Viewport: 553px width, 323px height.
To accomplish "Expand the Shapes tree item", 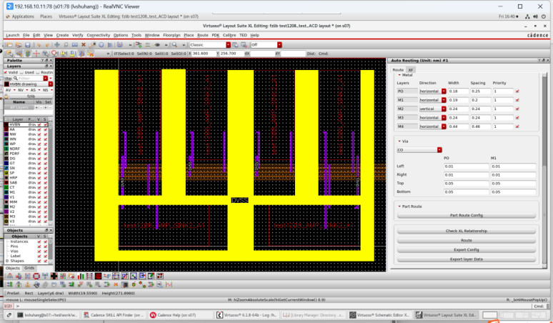I will (x=7, y=261).
